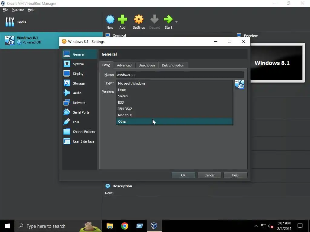Choose Linux in Type list
Image resolution: width=310 pixels, height=232 pixels.
tap(174, 89)
